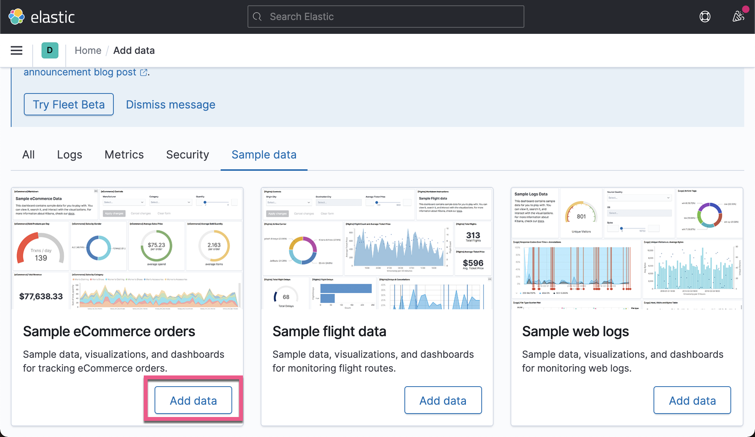Open the navigation hamburger menu
Viewport: 755px width, 437px height.
point(16,50)
